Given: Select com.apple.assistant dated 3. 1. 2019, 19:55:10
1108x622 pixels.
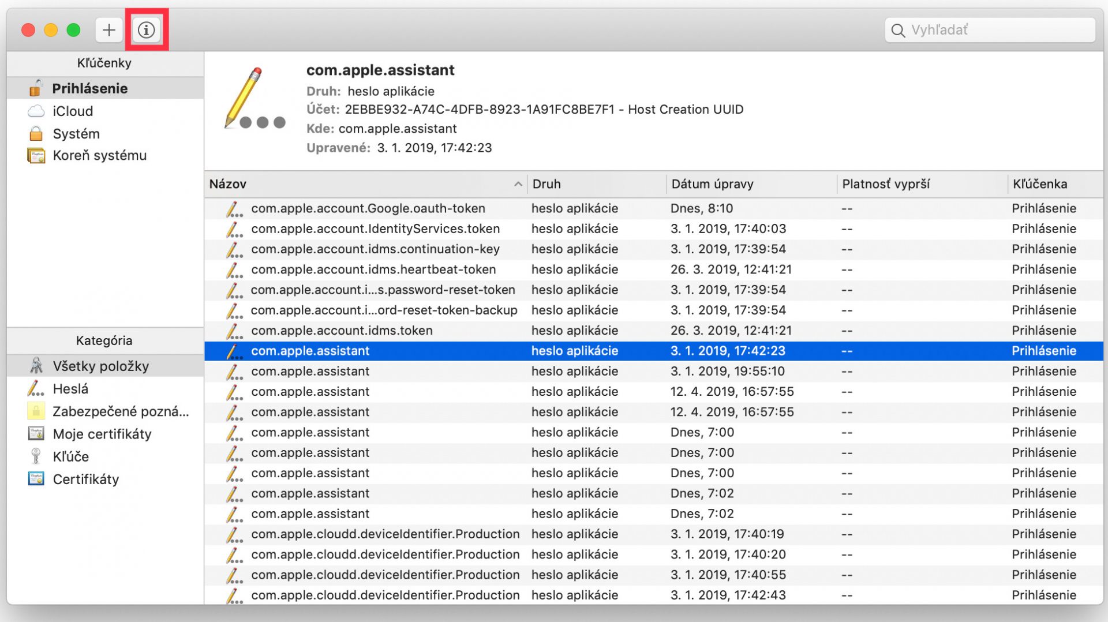Looking at the screenshot, I should pos(654,371).
